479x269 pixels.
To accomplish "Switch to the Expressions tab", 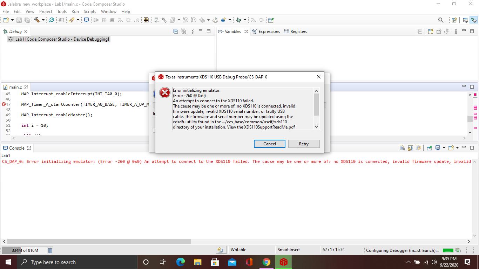I will coord(266,32).
